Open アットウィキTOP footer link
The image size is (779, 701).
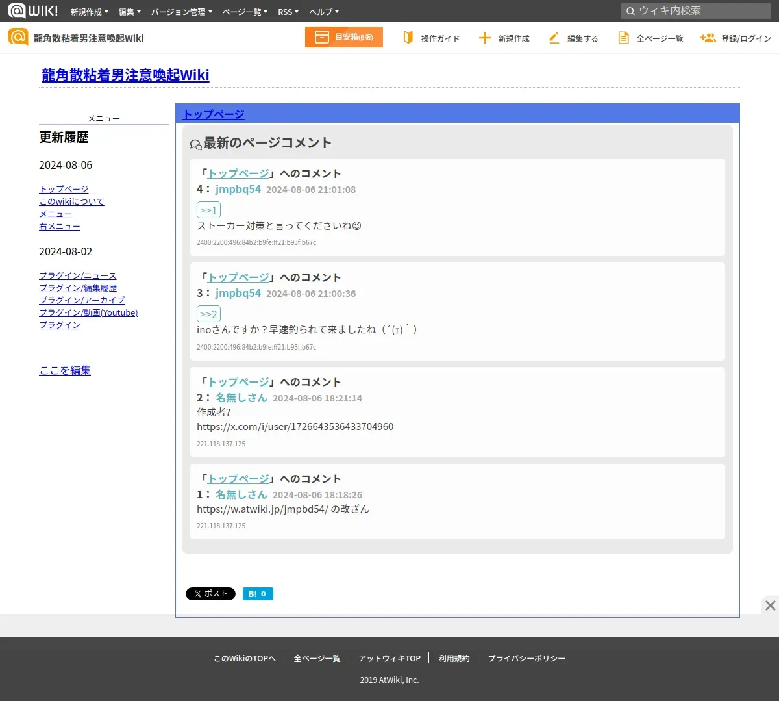tap(389, 658)
